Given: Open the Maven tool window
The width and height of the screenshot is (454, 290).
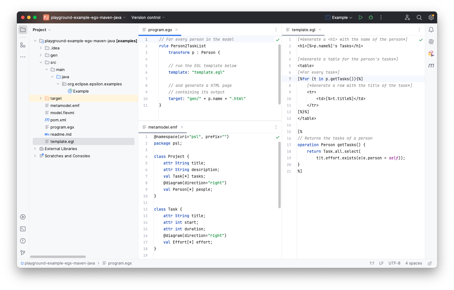Looking at the screenshot, I should (431, 66).
